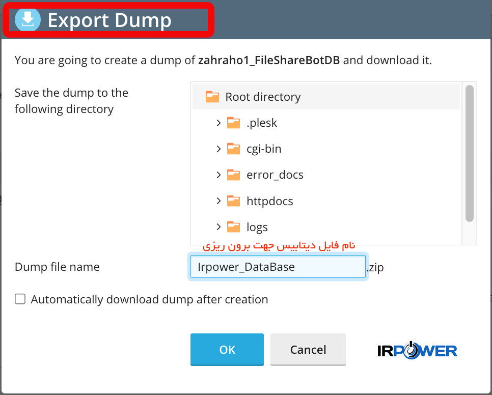Expand the httpdocs folder

(x=218, y=201)
